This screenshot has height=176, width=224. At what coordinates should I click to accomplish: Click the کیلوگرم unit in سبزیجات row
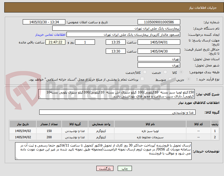point(101,137)
